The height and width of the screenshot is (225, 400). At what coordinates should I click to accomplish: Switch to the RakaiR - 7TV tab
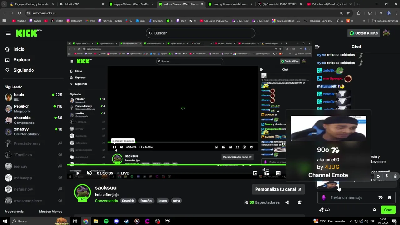coord(82,4)
